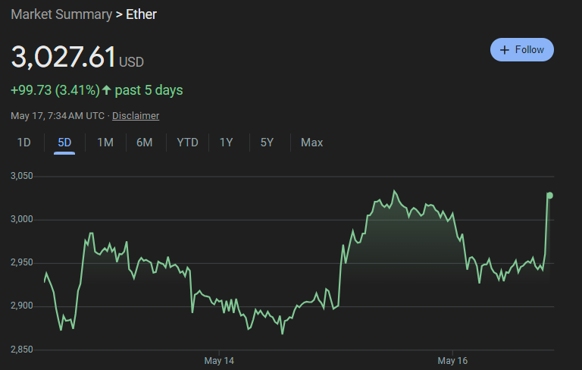
Task: Switch to the 1D range tab
Action: point(24,143)
